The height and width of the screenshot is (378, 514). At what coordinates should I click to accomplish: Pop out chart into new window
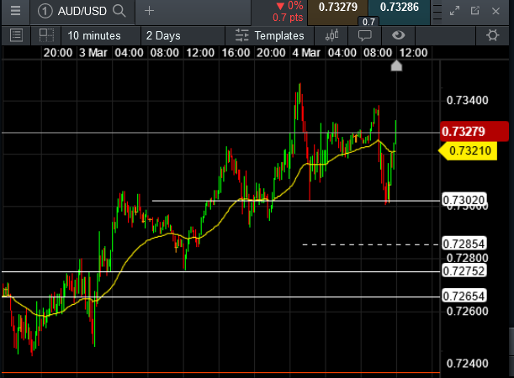pyautogui.click(x=475, y=11)
